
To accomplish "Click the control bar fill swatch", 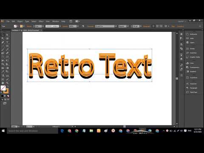I will pos(15,26).
